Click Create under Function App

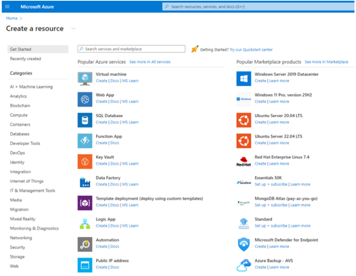tap(102, 143)
